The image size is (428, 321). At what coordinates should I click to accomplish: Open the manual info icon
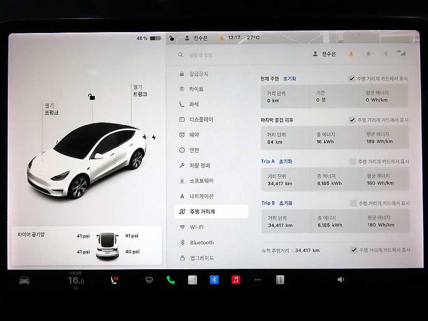click(280, 280)
